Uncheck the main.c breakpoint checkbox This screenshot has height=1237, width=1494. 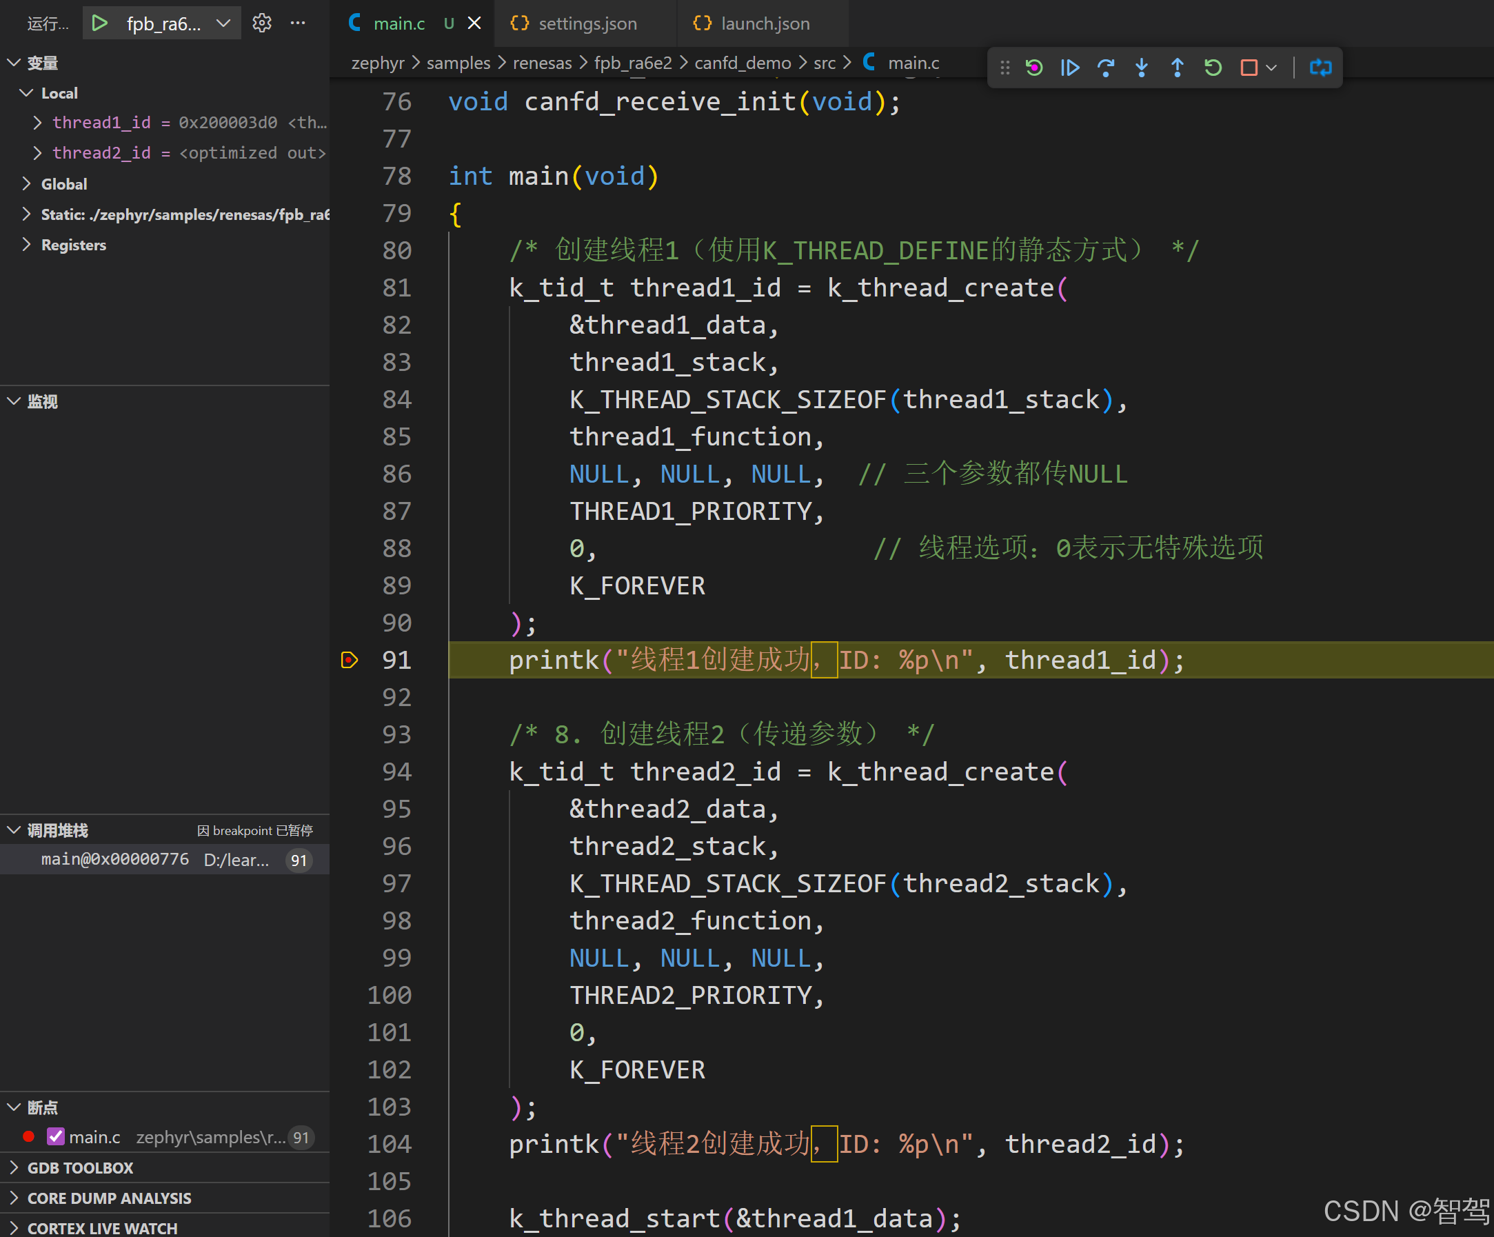(x=55, y=1136)
